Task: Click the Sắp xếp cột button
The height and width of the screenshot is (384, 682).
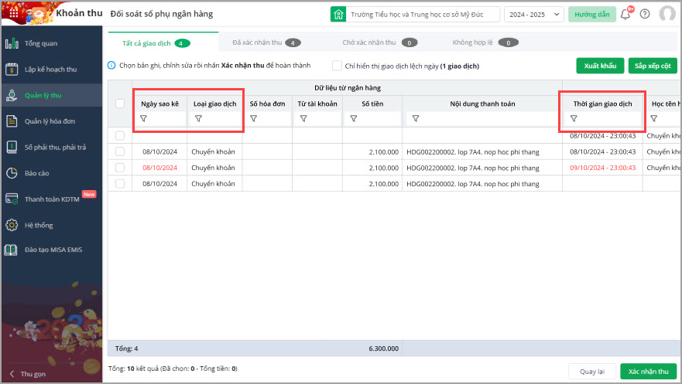Action: tap(653, 66)
